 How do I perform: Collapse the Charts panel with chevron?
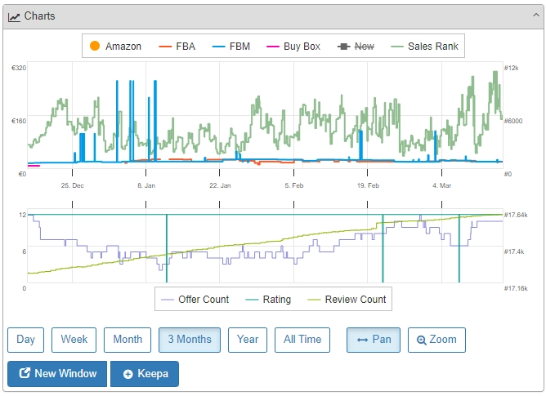[531, 16]
